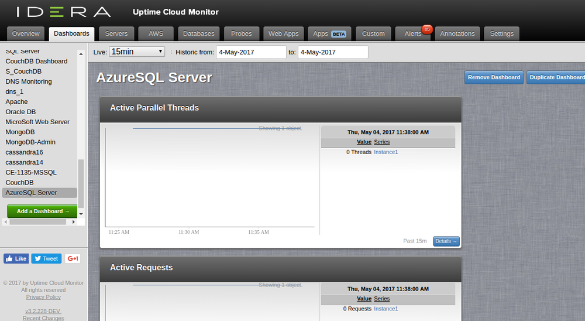Open the Web Apps tab
This screenshot has width=585, height=321.
284,33
